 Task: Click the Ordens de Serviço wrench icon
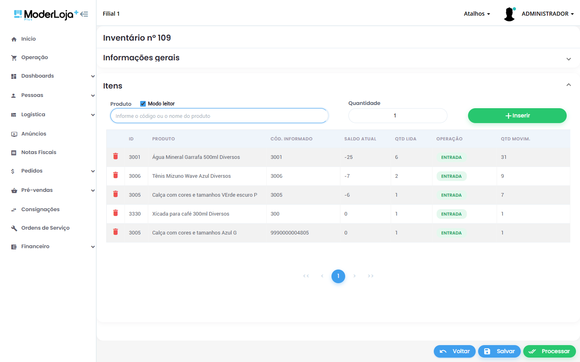click(14, 228)
